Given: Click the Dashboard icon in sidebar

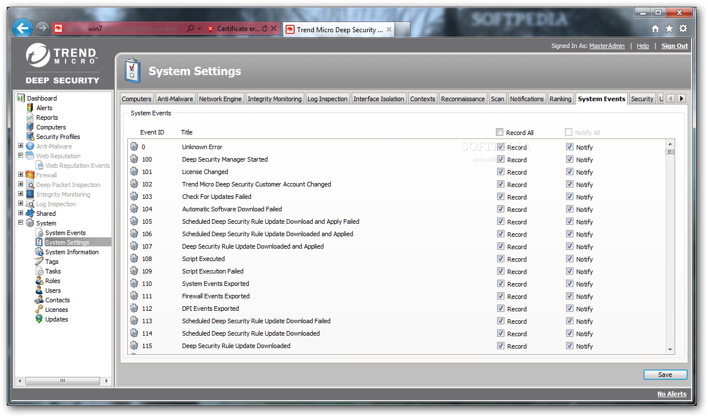Looking at the screenshot, I should click(21, 98).
